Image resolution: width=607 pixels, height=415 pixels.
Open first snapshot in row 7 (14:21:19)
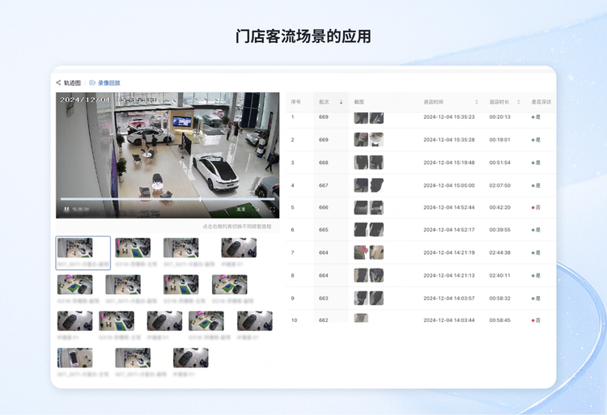(361, 252)
